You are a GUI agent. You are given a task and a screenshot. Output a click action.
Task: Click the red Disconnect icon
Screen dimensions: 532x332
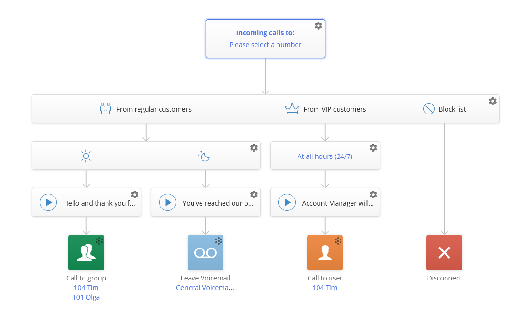pyautogui.click(x=444, y=252)
